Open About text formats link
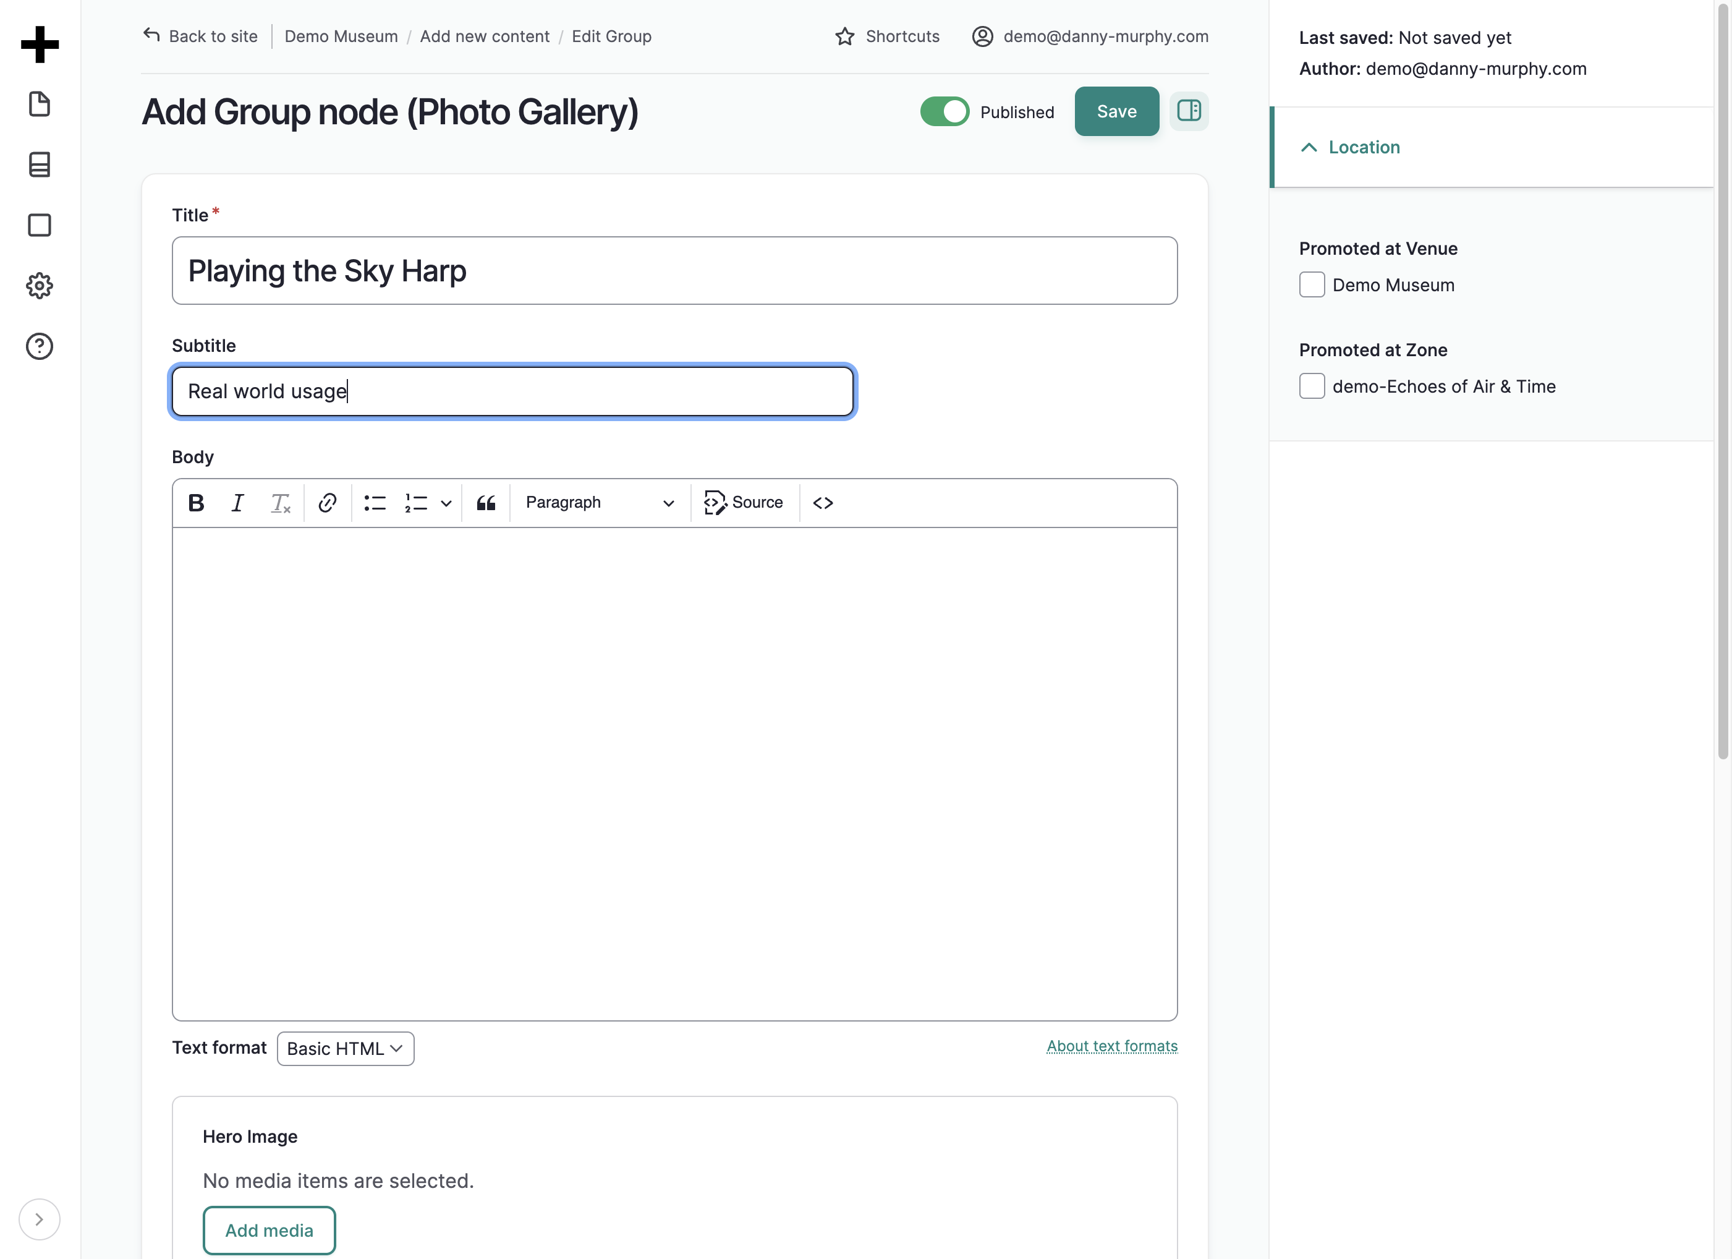Screen dimensions: 1732x1259 (1112, 1046)
